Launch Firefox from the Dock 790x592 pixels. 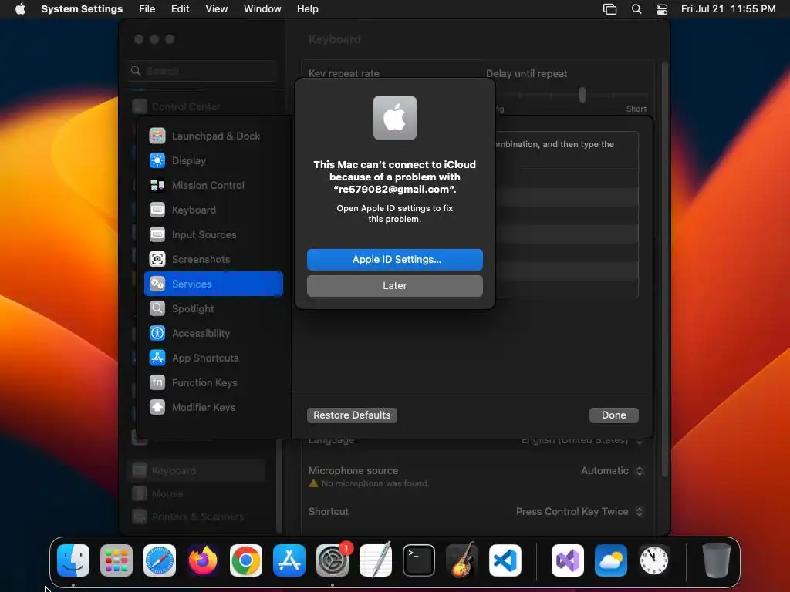(203, 560)
